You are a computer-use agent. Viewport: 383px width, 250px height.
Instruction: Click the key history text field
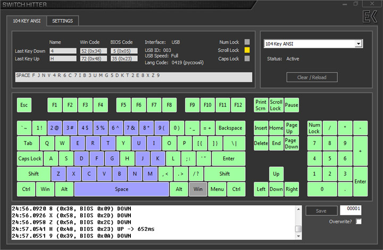134,77
